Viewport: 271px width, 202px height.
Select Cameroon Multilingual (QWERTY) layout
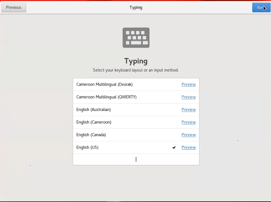(136, 97)
